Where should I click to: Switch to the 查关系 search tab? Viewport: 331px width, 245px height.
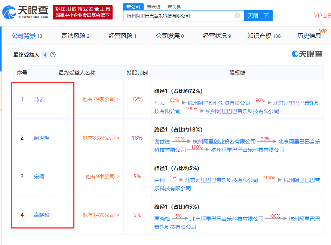174,7
